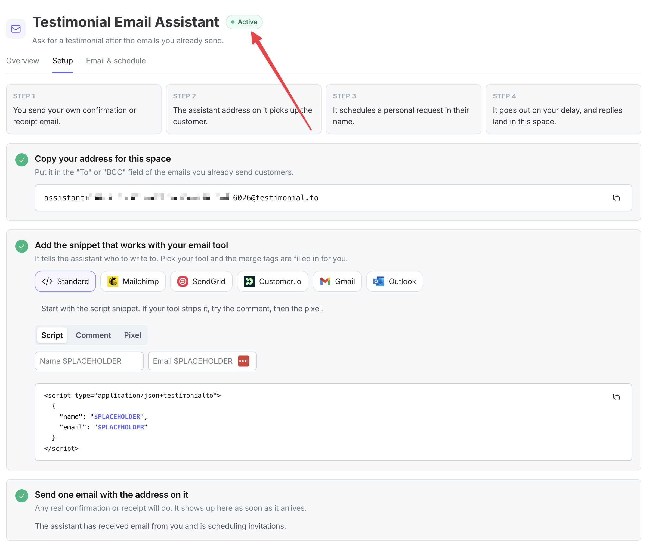Image resolution: width=649 pixels, height=548 pixels.
Task: Click the Mailchimp logo icon
Action: 113,281
